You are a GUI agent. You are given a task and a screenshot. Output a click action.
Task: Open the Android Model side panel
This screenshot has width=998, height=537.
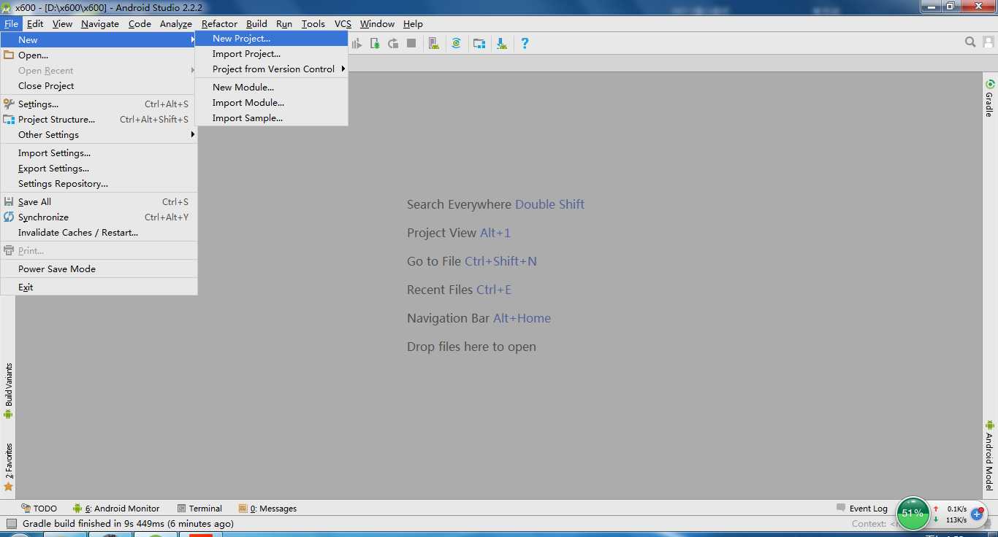click(990, 455)
